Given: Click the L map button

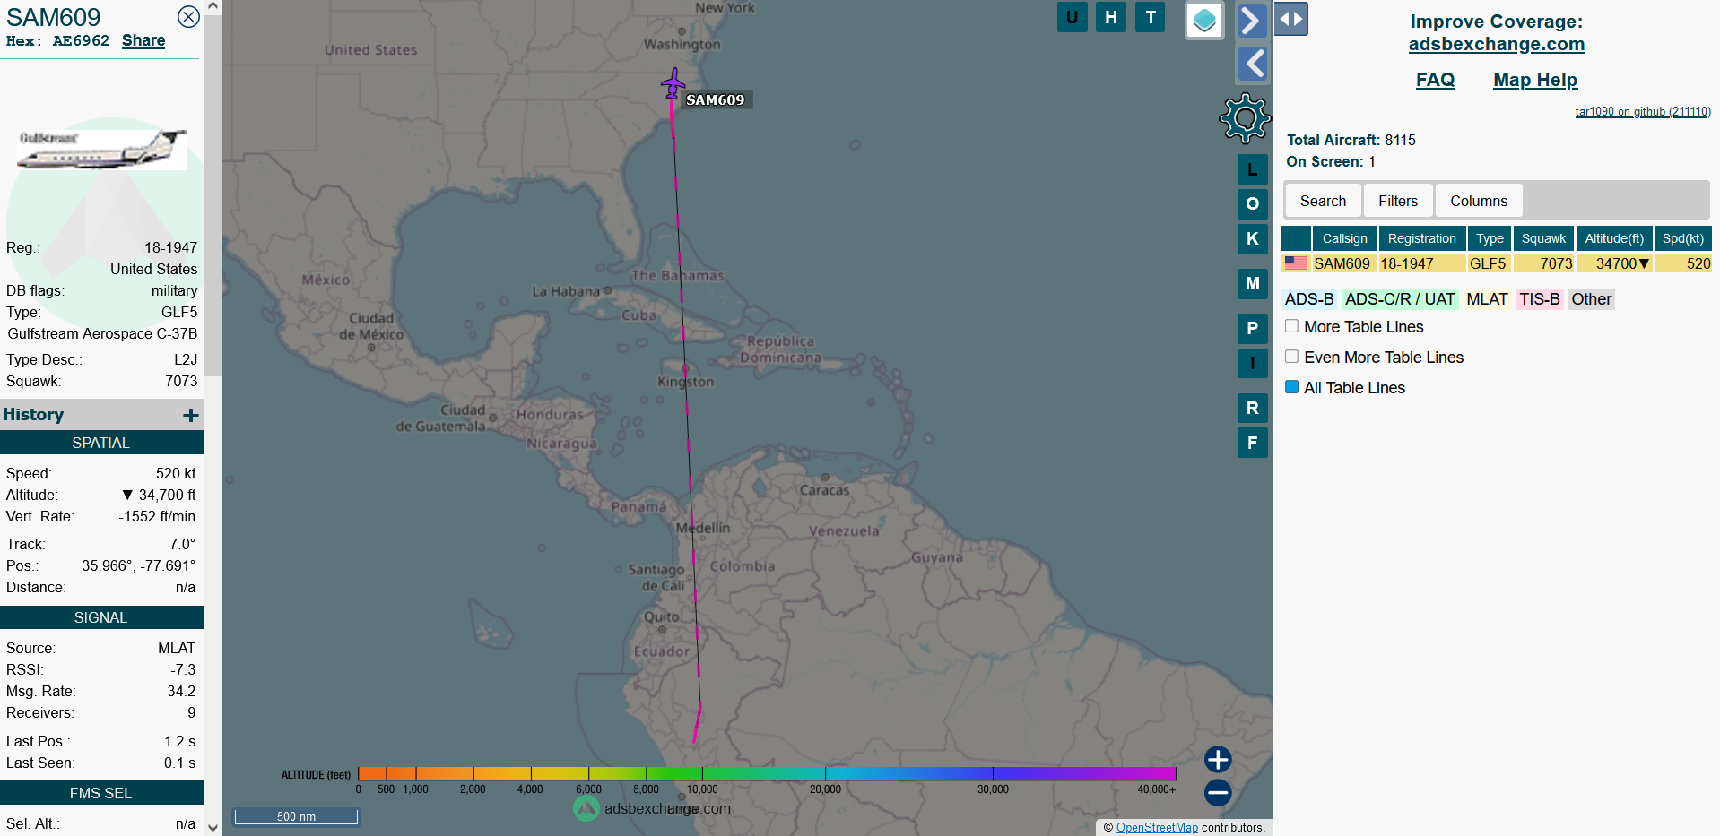Looking at the screenshot, I should coord(1252,169).
